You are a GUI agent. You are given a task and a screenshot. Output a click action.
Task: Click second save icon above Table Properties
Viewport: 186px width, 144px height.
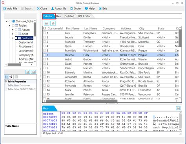point(33,72)
